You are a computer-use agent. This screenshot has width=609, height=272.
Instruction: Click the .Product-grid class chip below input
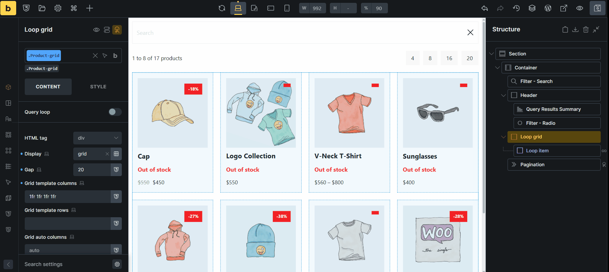pos(42,69)
